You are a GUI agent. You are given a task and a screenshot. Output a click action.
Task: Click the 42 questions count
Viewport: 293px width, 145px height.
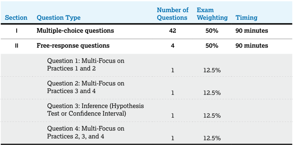(x=173, y=31)
